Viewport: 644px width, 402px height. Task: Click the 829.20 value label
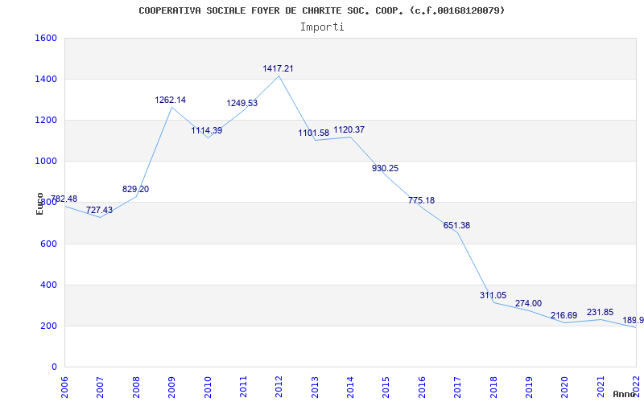[x=135, y=189]
